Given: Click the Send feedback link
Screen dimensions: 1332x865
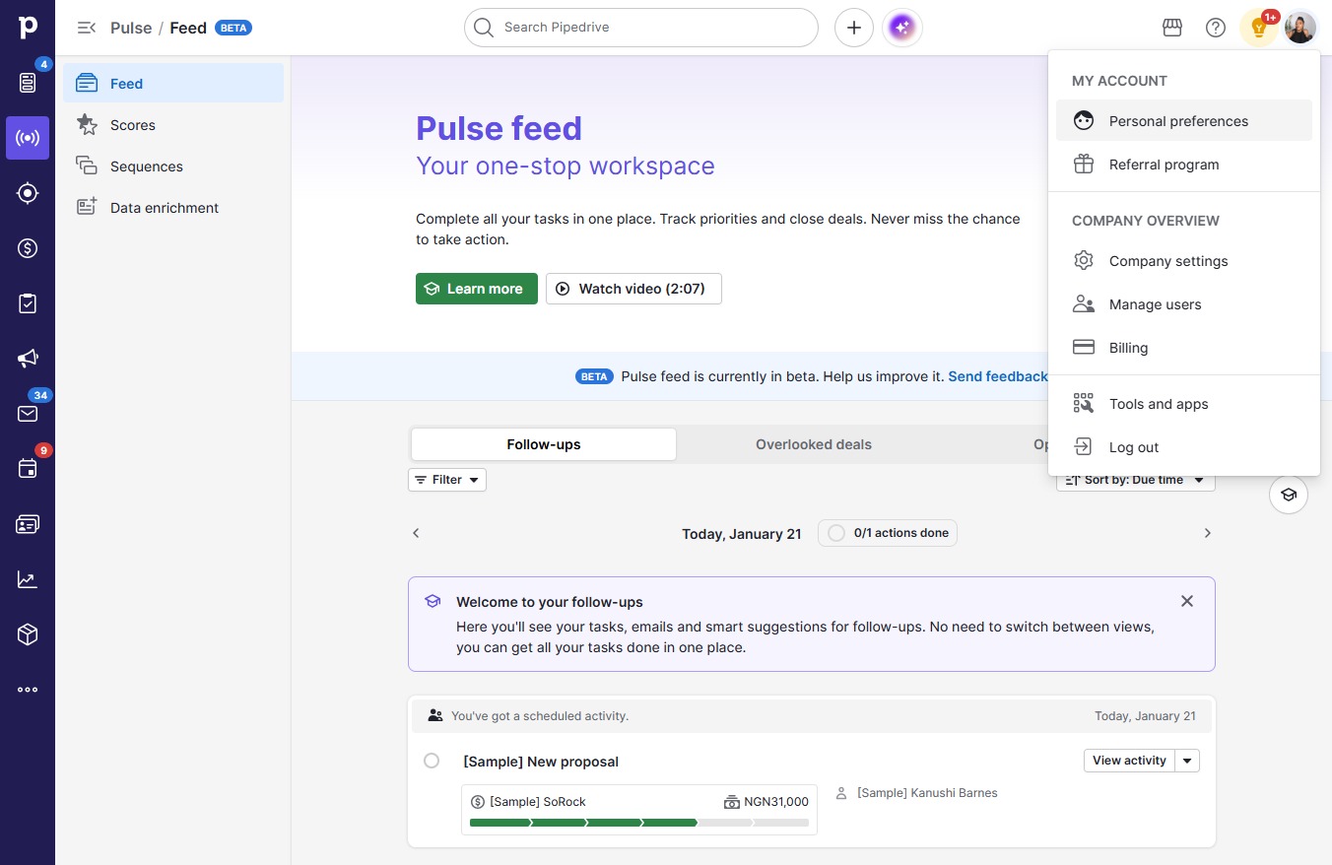Looking at the screenshot, I should click(x=997, y=376).
